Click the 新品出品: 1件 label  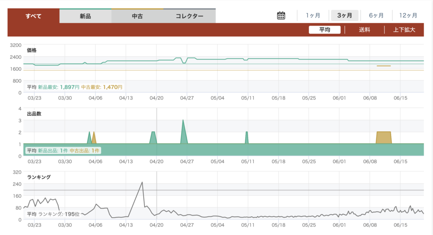click(x=53, y=151)
